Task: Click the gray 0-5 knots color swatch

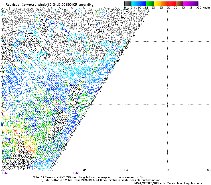Action: [x=128, y=3]
